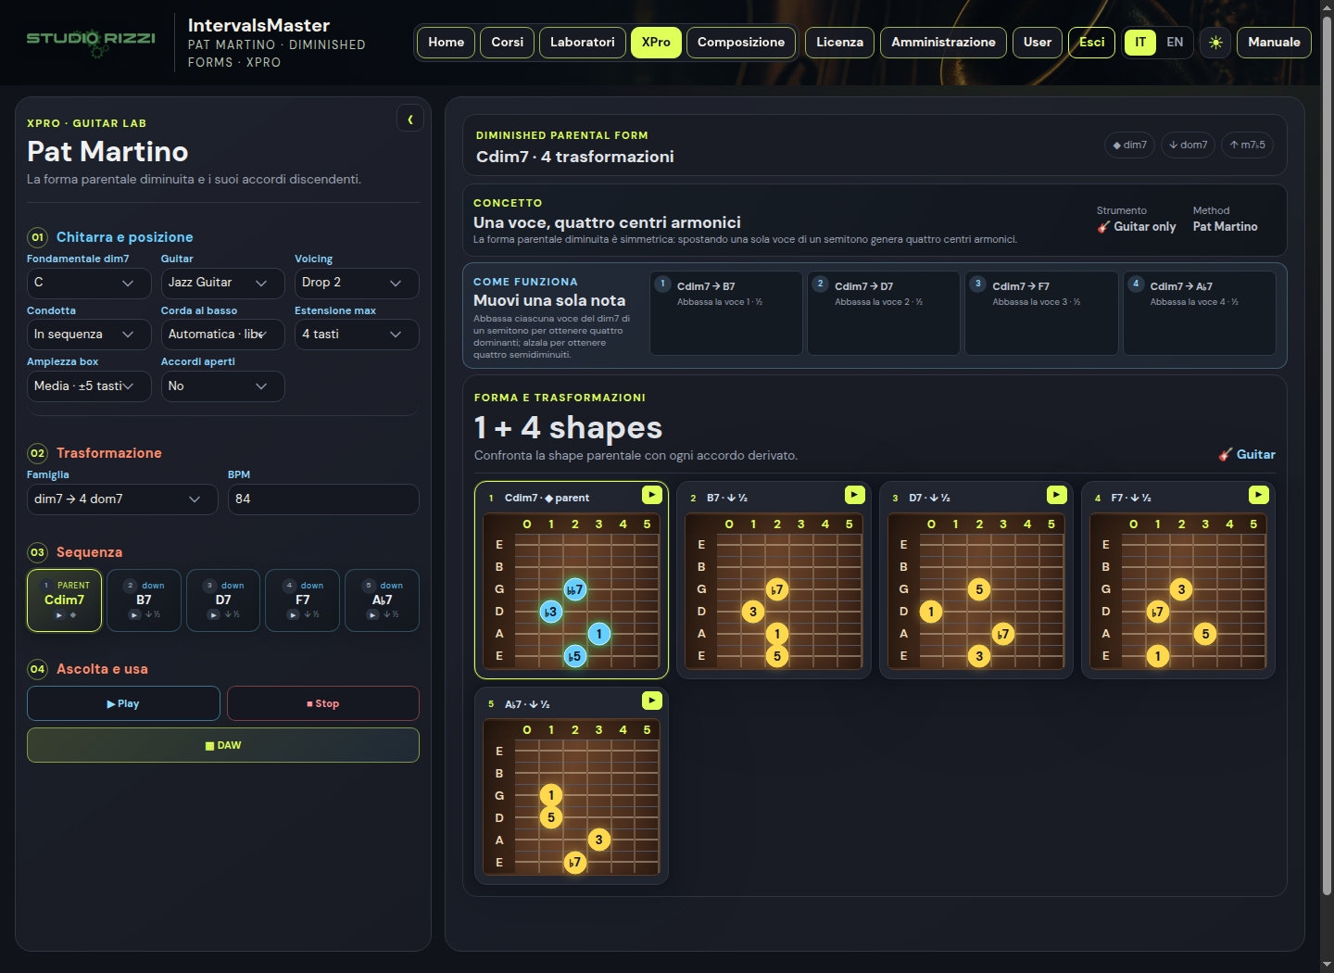Image resolution: width=1334 pixels, height=973 pixels.
Task: Select the D7 down sequence step
Action: (x=223, y=600)
